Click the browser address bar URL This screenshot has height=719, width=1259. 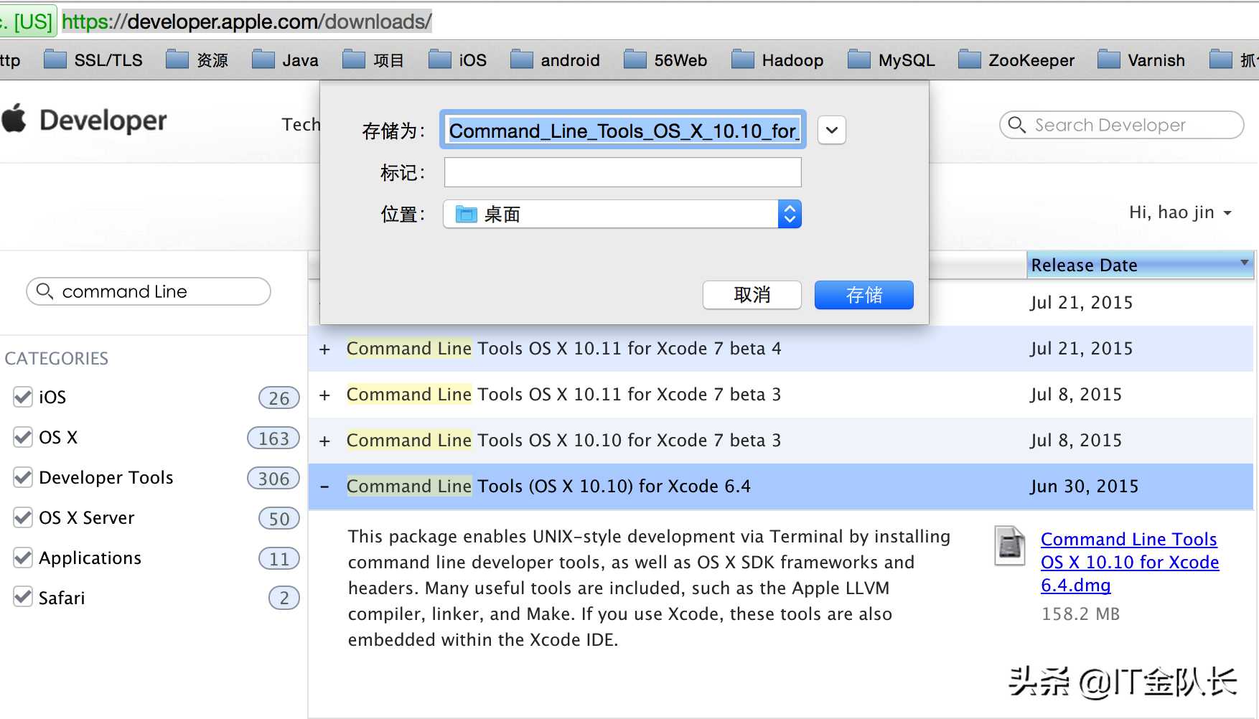(x=246, y=22)
